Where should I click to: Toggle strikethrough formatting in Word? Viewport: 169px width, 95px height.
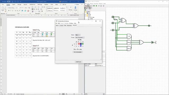pyautogui.click(x=16, y=11)
